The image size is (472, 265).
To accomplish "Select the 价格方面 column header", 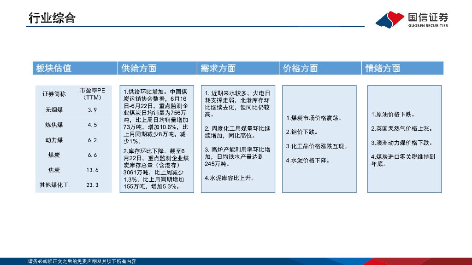I will (x=320, y=68).
